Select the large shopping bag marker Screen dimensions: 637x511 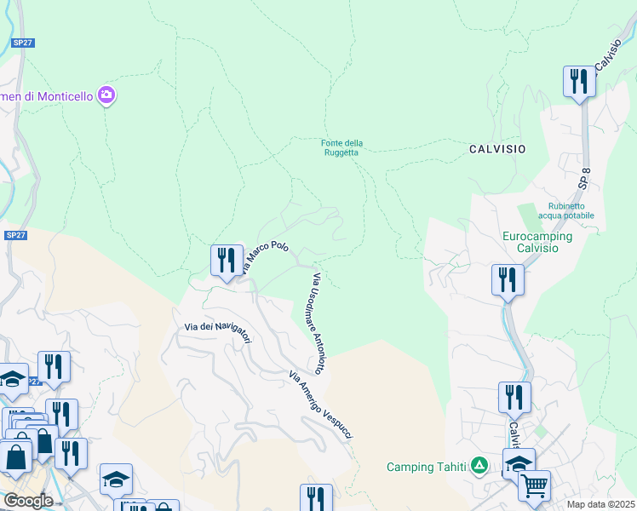16,460
